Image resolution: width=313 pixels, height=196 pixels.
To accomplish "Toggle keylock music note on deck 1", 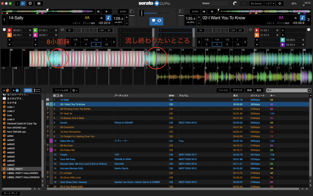I will pos(108,18).
